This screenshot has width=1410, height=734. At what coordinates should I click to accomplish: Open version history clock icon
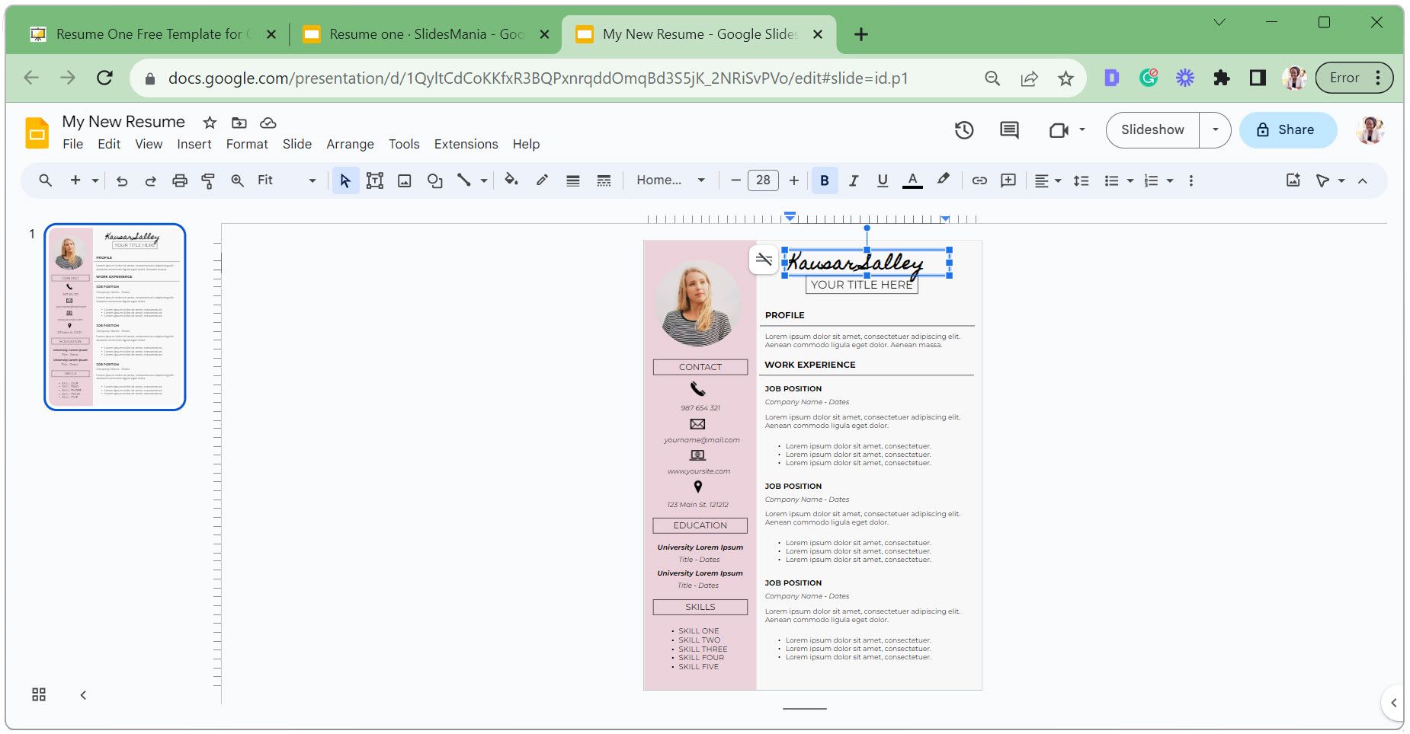(964, 130)
